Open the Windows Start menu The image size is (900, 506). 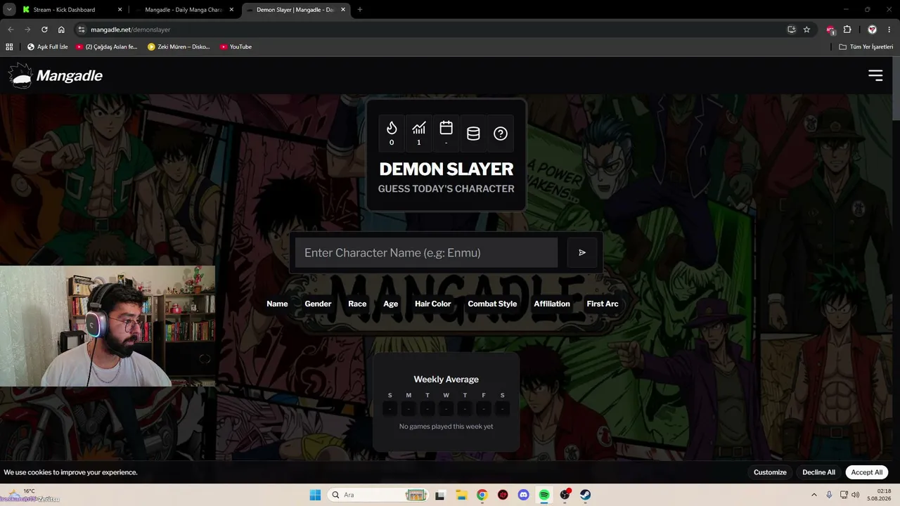click(x=315, y=495)
